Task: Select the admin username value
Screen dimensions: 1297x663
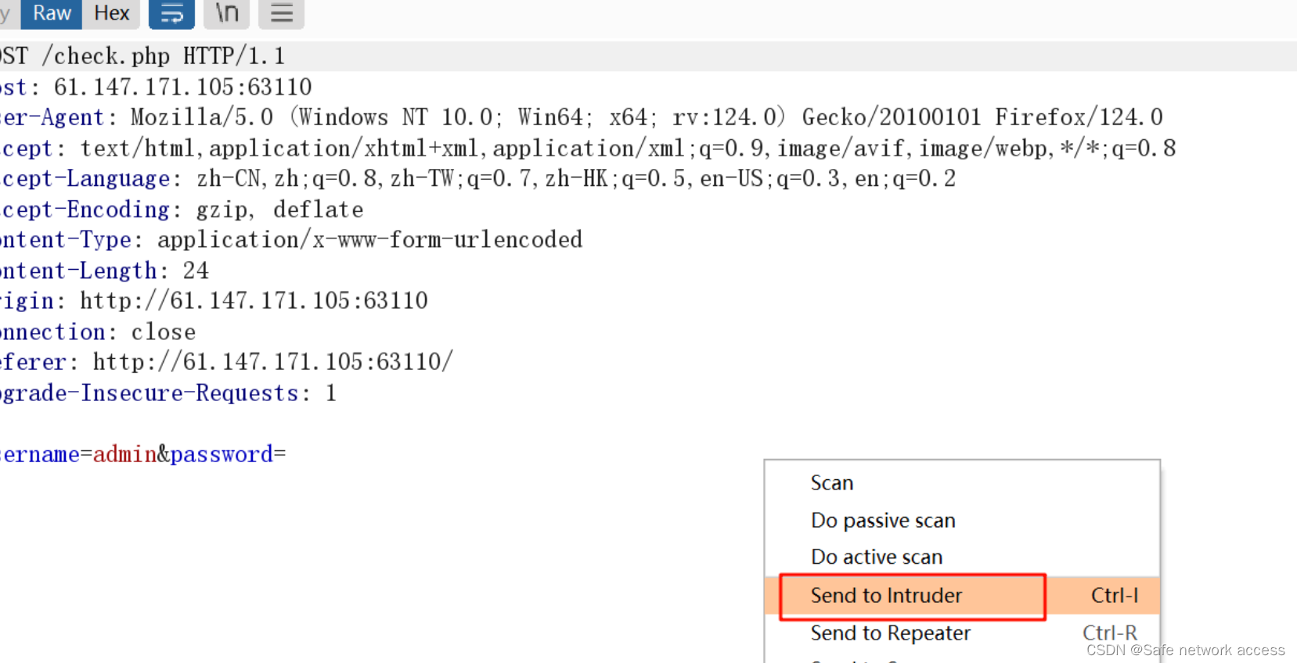Action: coord(124,453)
